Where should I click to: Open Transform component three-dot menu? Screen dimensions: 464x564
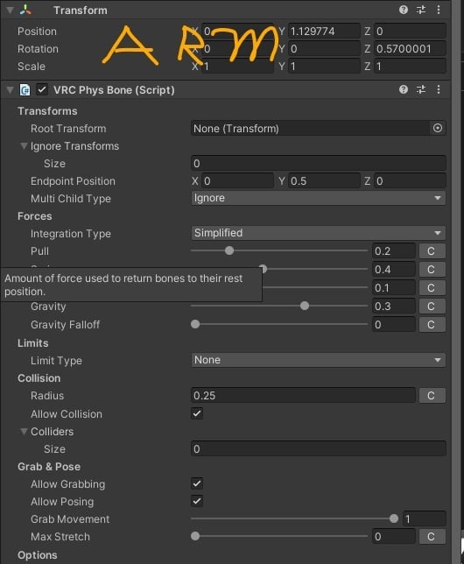[x=438, y=10]
